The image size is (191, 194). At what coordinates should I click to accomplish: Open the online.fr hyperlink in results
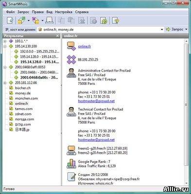85,47
